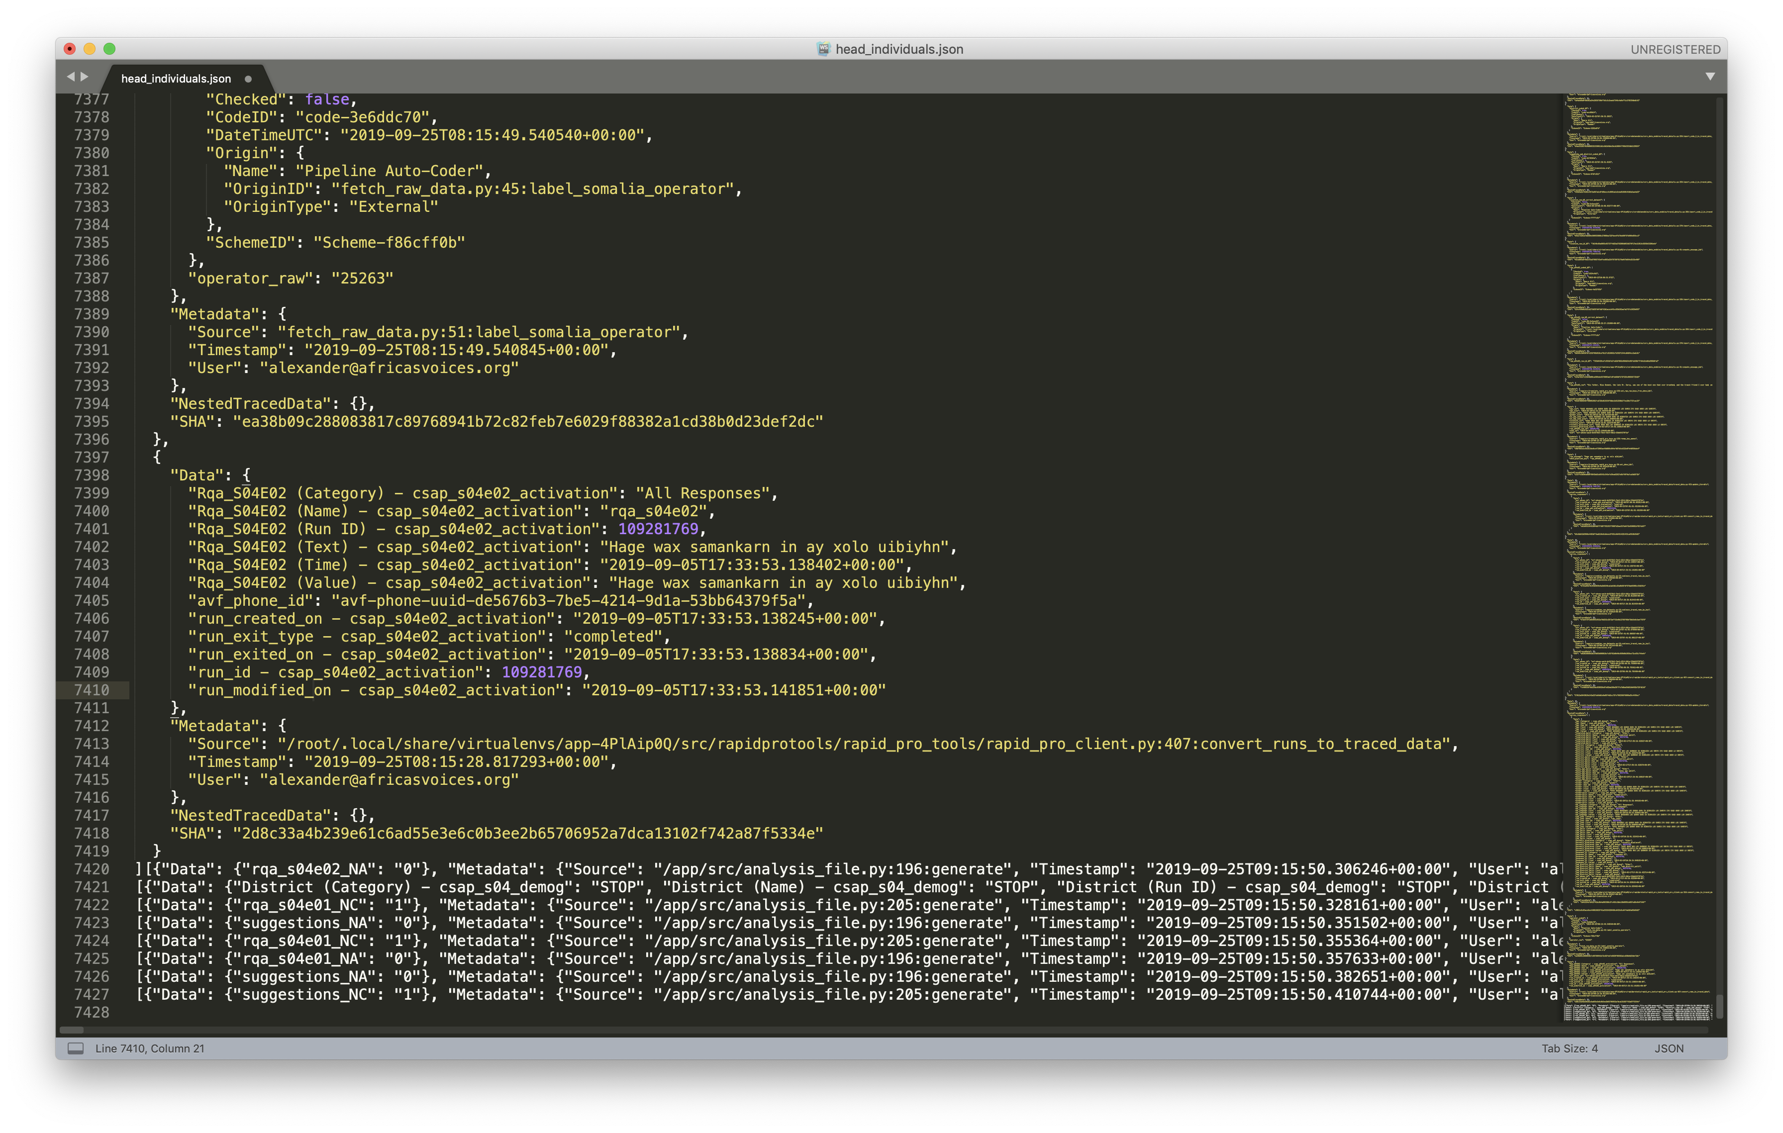The height and width of the screenshot is (1133, 1783).
Task: Click the previous tab left arrow
Action: tap(70, 76)
